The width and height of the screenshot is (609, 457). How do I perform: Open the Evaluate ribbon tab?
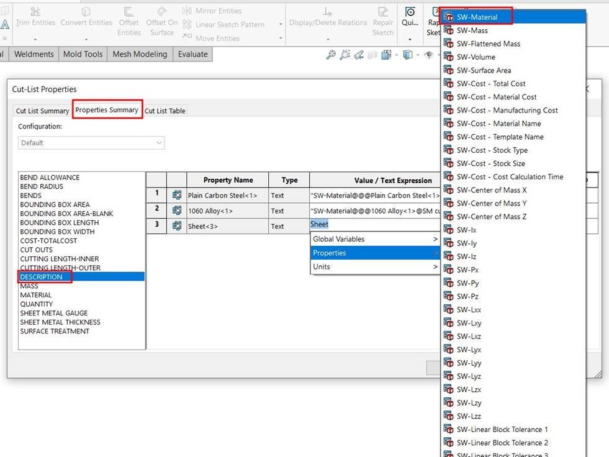point(192,55)
